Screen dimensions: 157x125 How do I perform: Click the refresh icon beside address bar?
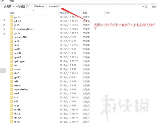coord(146,7)
